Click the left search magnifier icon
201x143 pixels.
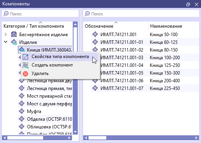pos(6,13)
